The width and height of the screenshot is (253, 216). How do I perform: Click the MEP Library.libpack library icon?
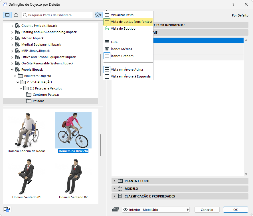pyautogui.click(x=18, y=51)
